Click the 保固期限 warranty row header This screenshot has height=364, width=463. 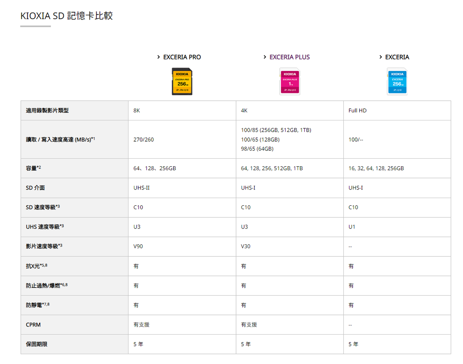click(37, 344)
